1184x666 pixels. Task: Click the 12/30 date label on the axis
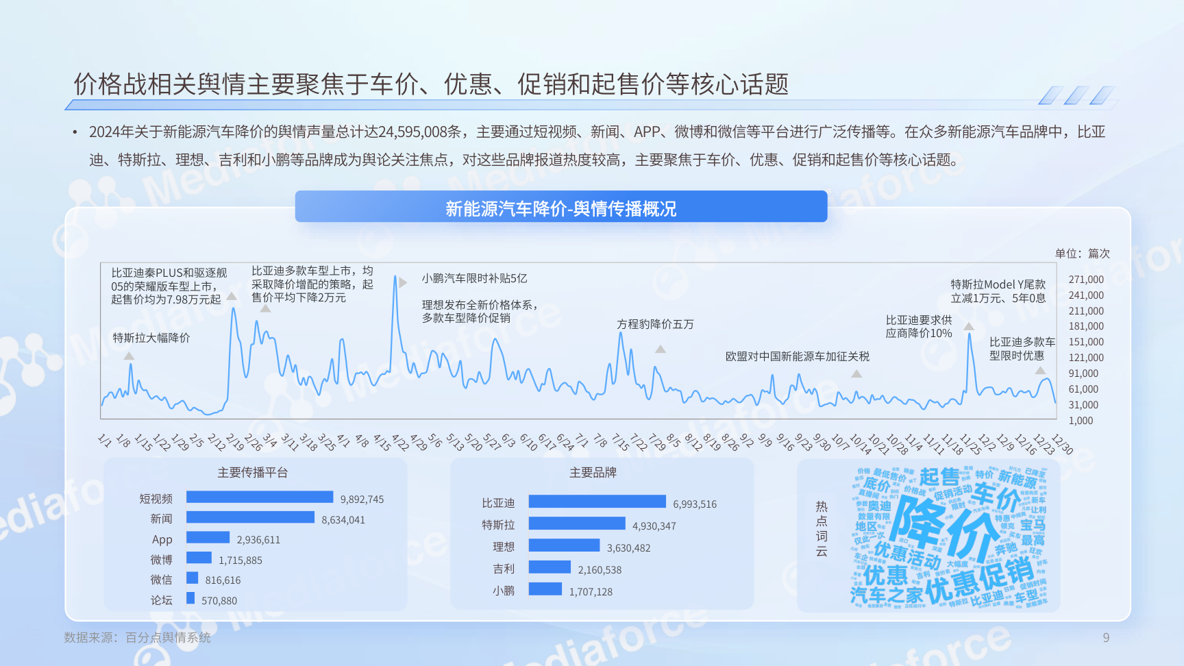1062,444
